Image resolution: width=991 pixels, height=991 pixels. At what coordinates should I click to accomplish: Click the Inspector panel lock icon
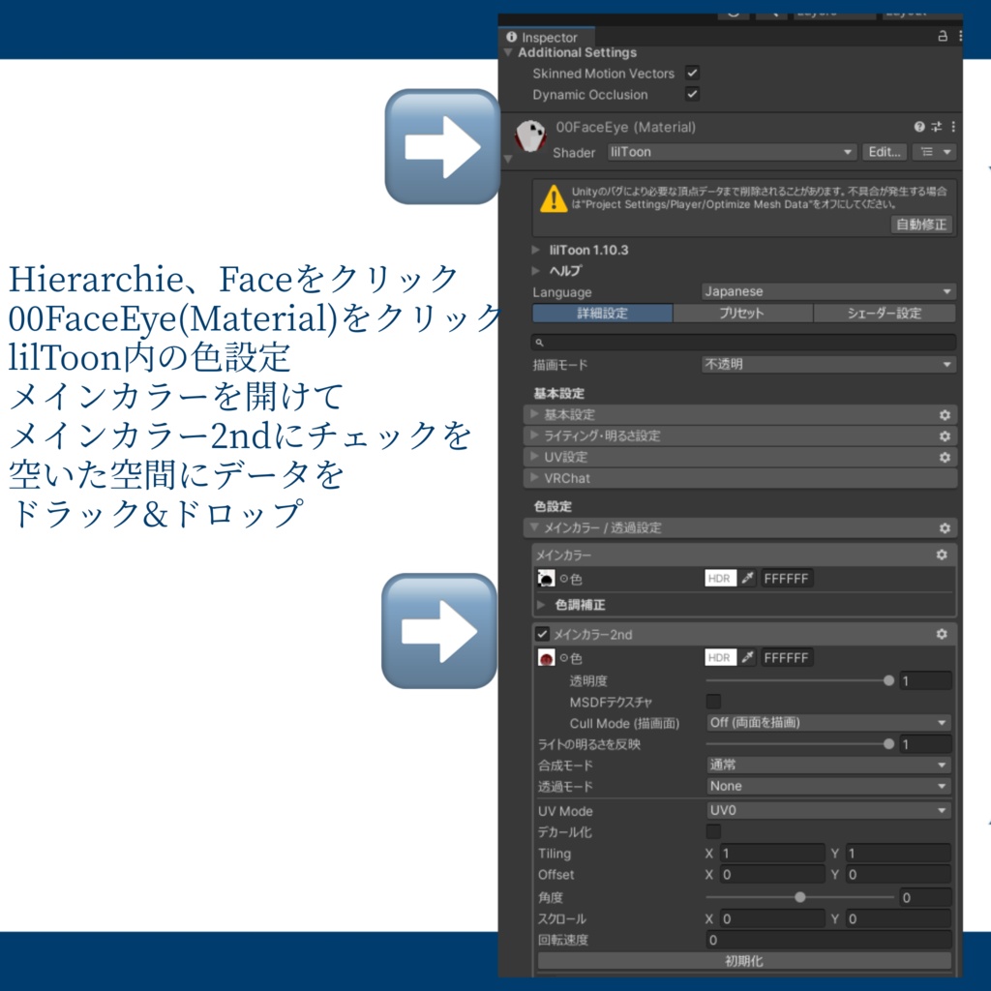pos(942,35)
